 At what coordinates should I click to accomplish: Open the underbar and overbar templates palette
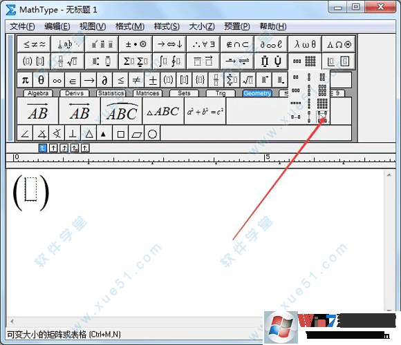(203, 61)
